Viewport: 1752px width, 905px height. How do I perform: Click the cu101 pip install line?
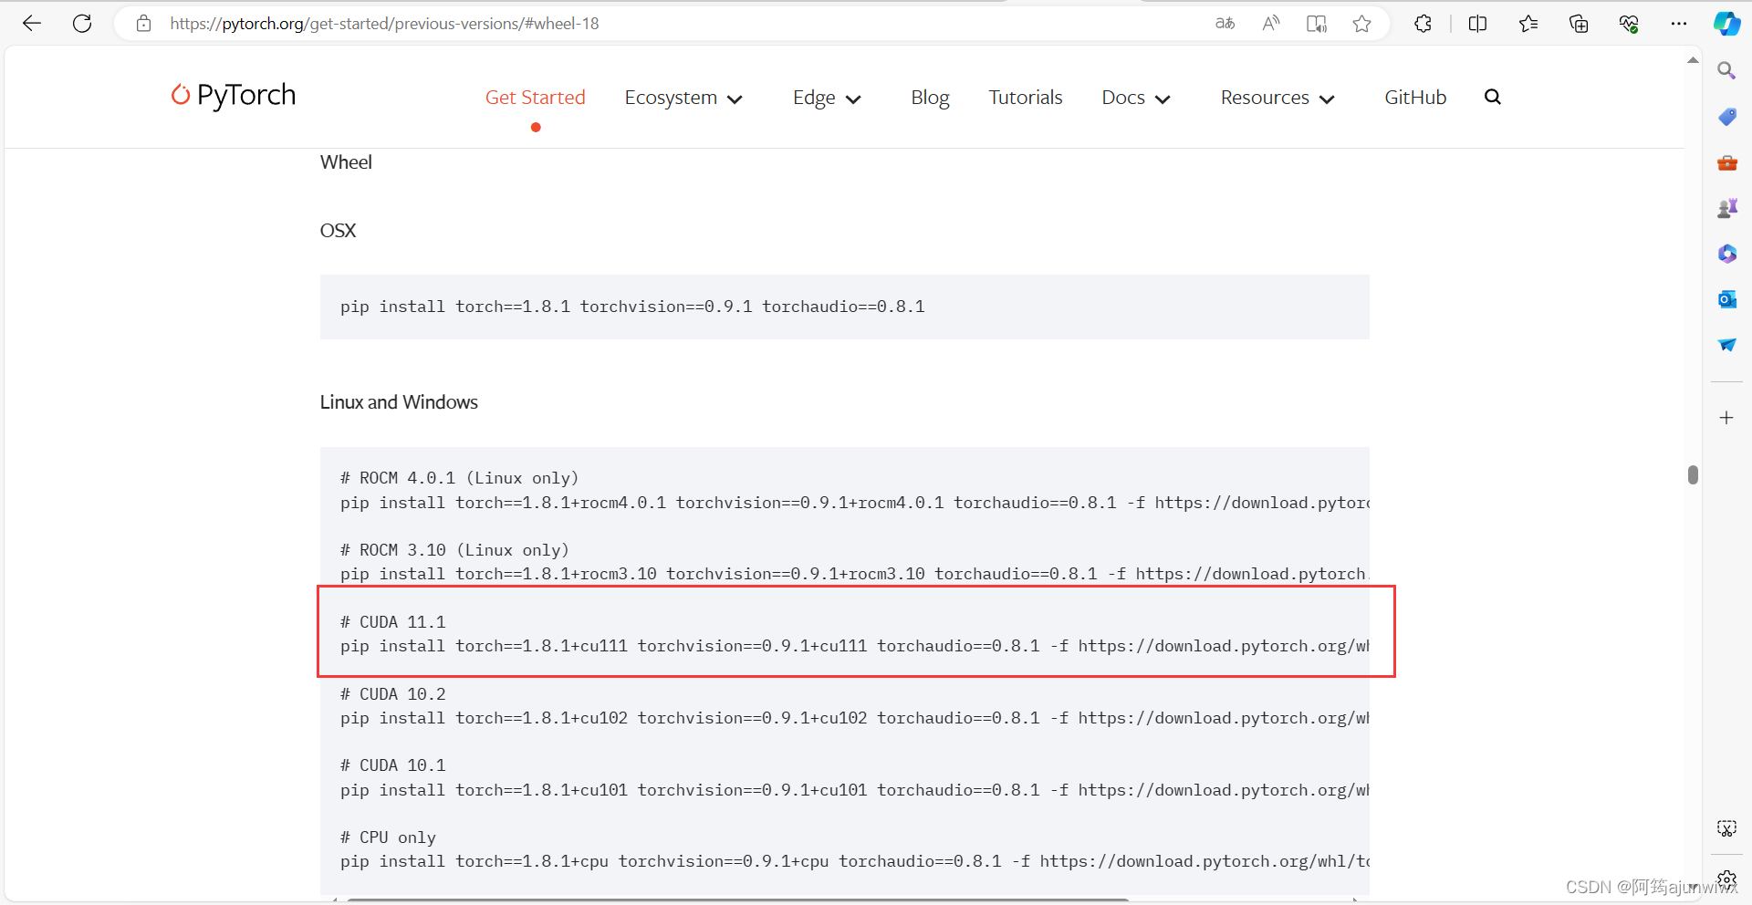(x=854, y=790)
